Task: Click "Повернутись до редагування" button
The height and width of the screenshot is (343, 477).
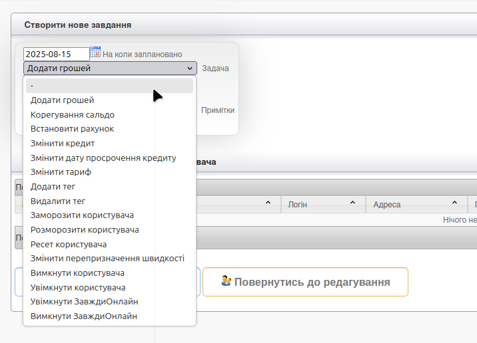Action: (x=305, y=282)
